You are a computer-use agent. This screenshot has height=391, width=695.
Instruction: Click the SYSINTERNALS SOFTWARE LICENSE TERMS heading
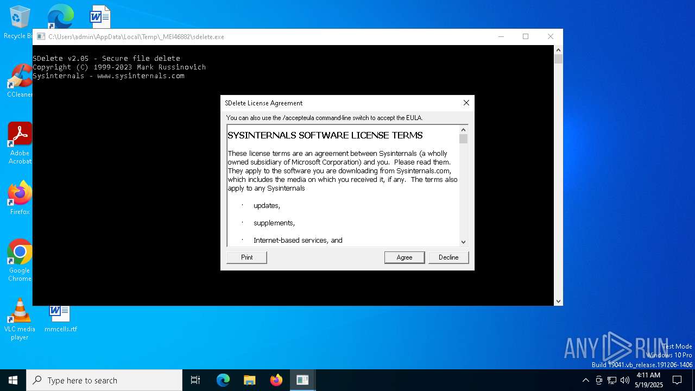[x=325, y=135]
